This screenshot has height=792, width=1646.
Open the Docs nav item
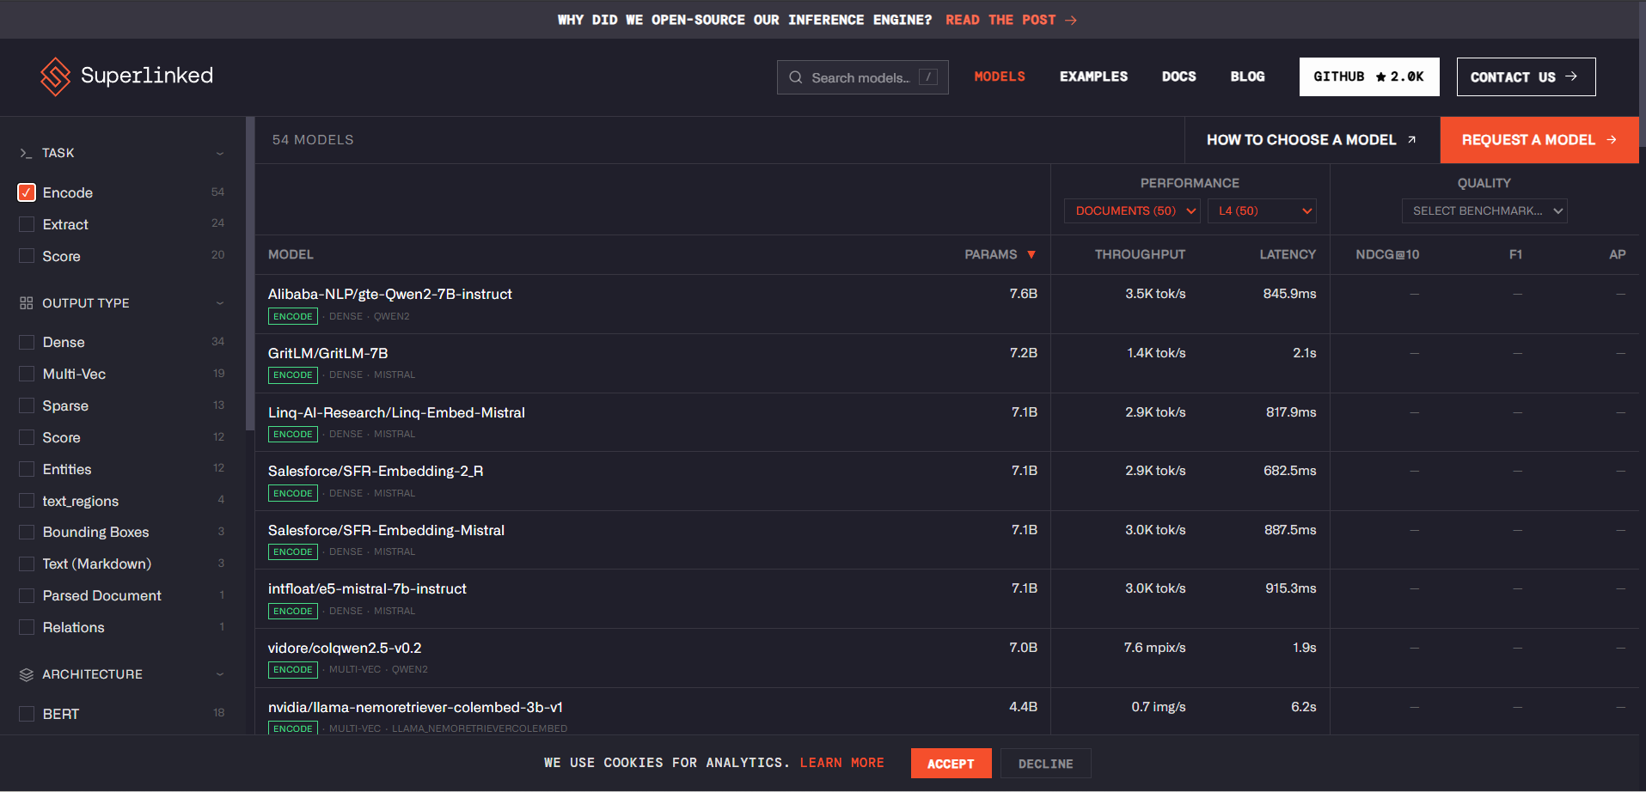click(x=1179, y=76)
